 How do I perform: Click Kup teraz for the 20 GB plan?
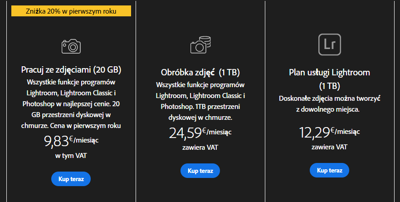coord(71,179)
